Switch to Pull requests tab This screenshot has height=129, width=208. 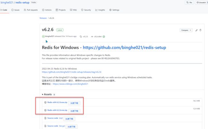pyautogui.click(x=31, y=10)
